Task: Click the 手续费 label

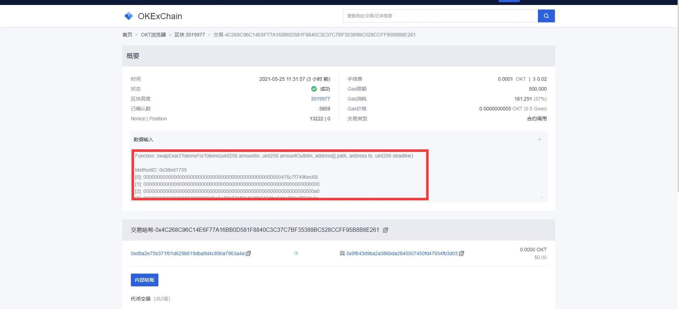Action: tap(355, 79)
